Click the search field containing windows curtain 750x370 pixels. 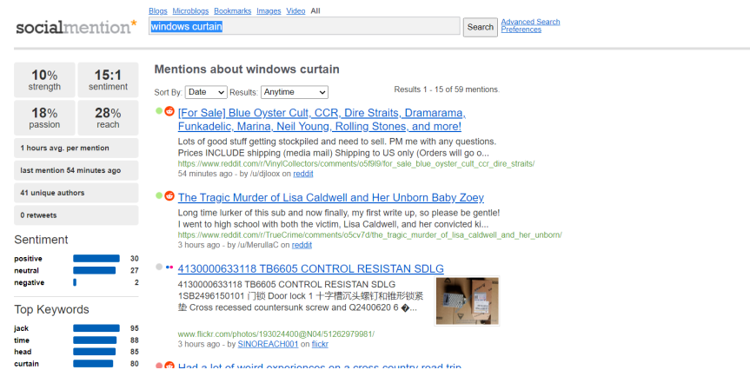click(x=303, y=26)
